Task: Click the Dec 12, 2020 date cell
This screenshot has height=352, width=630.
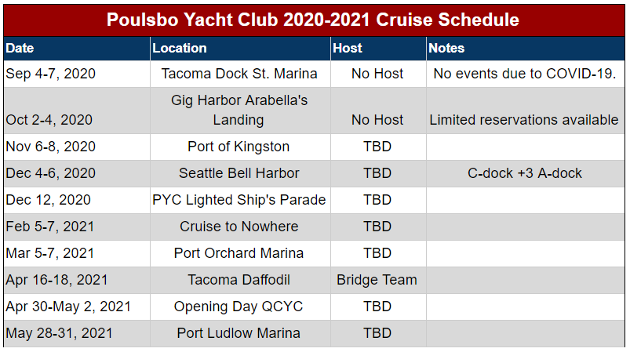Action: tap(48, 200)
